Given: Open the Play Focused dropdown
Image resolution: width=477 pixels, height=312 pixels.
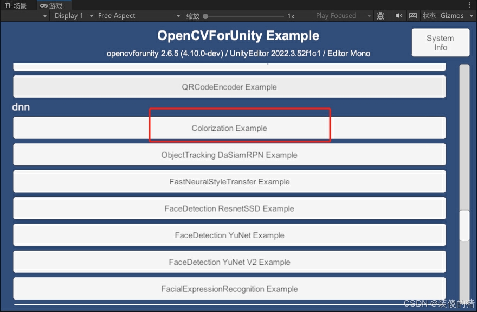Looking at the screenshot, I should tap(343, 16).
